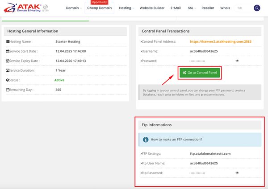268x189 pixels.
Task: Expand the SSL menu dropdown
Action: pyautogui.click(x=192, y=8)
